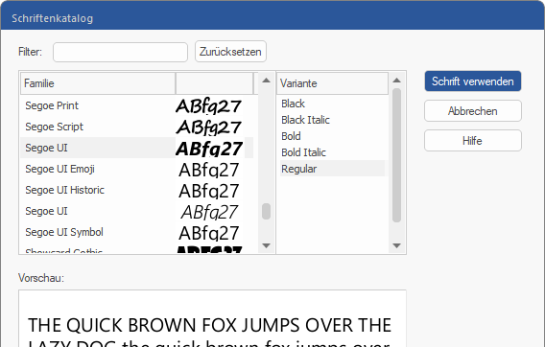
Task: Click the Zurücksetzen button
Action: pyautogui.click(x=230, y=52)
